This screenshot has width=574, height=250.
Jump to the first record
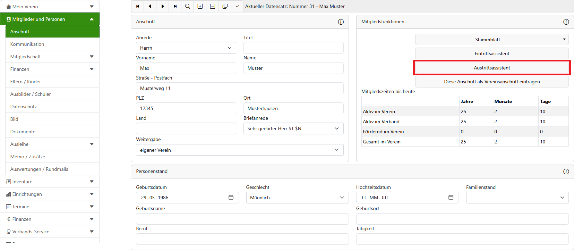point(138,6)
